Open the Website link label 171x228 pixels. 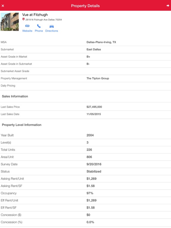27,31
